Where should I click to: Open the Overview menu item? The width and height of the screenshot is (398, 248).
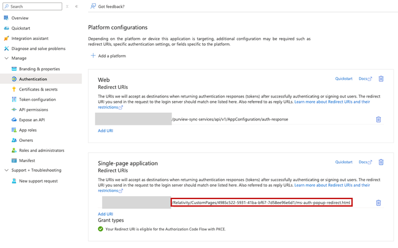pos(20,18)
